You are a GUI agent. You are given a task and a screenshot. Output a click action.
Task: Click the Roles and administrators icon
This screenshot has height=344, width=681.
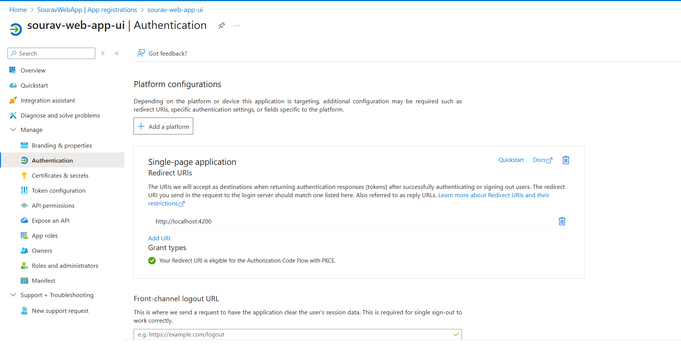(24, 266)
